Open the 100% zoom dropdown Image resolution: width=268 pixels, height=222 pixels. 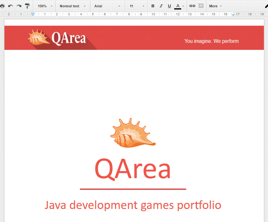click(x=45, y=6)
